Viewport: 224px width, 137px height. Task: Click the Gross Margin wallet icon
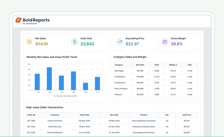click(x=165, y=42)
